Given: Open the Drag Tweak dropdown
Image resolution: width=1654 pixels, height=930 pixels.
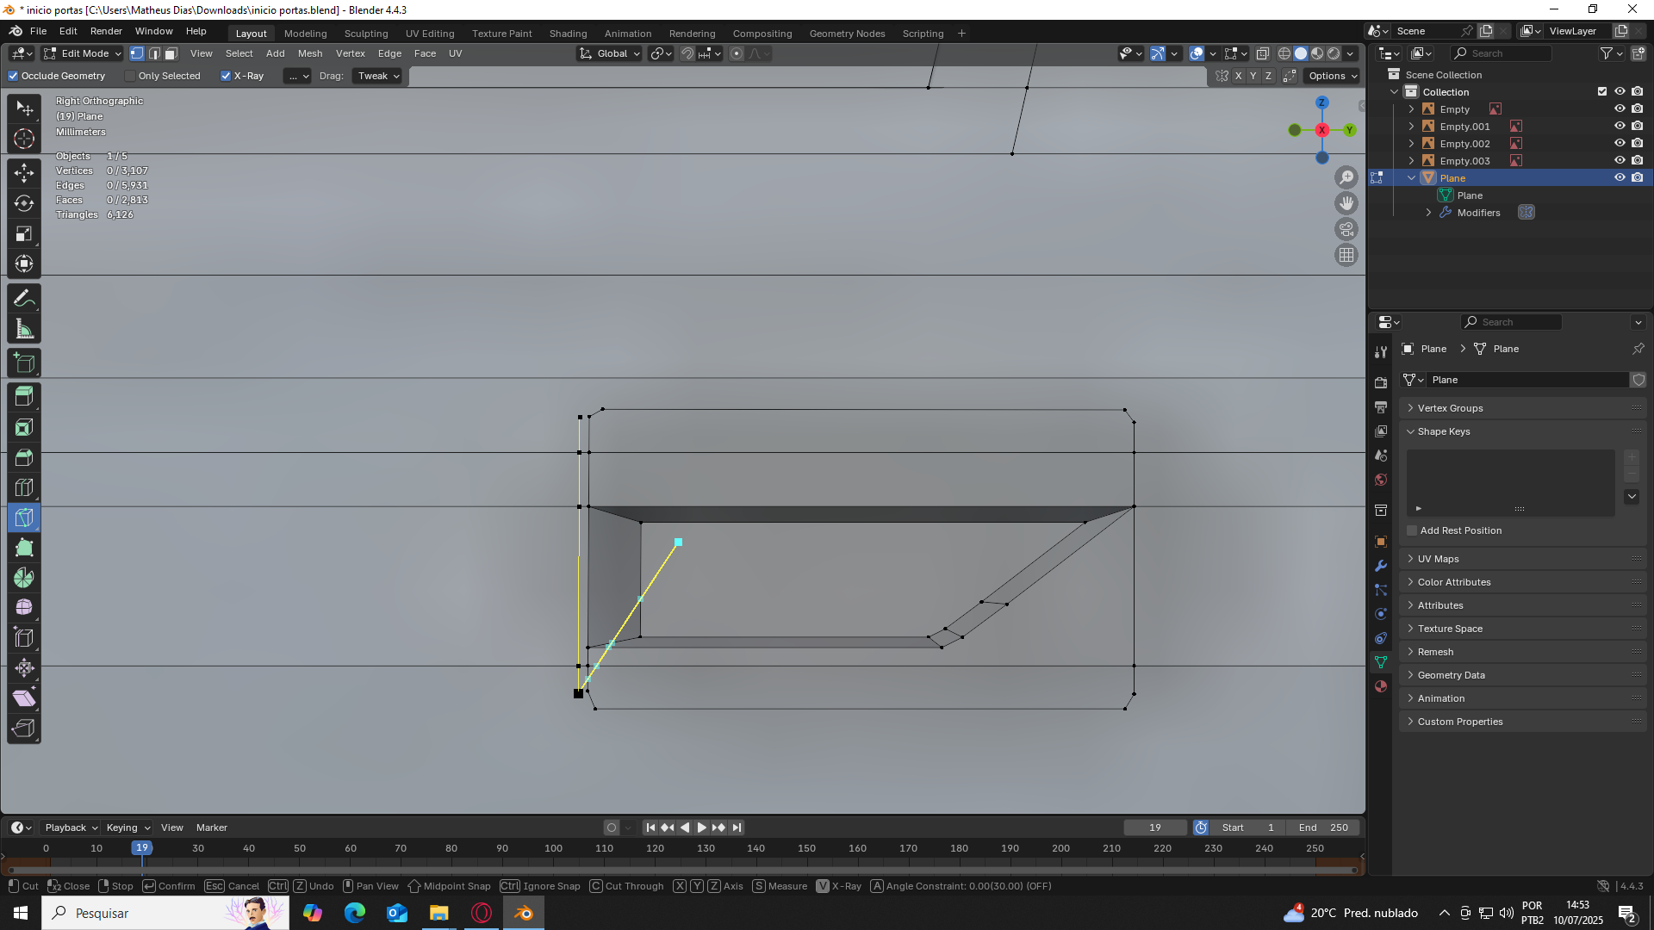Looking at the screenshot, I should point(378,76).
